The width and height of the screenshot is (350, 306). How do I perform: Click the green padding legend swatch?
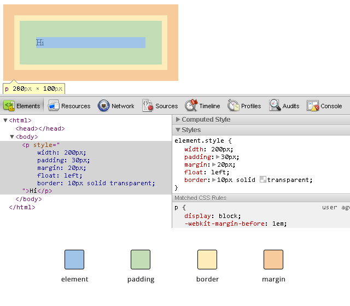[x=141, y=260]
